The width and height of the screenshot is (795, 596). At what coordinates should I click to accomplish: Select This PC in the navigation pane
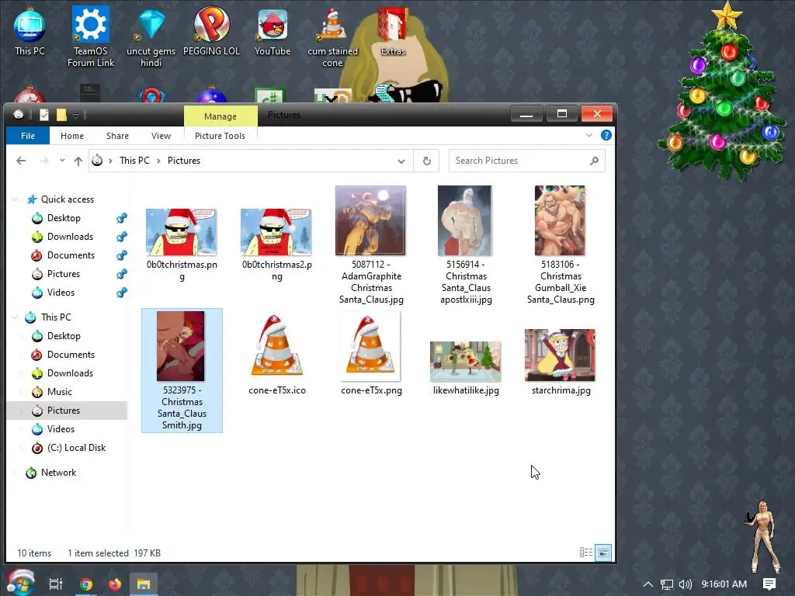click(x=56, y=317)
